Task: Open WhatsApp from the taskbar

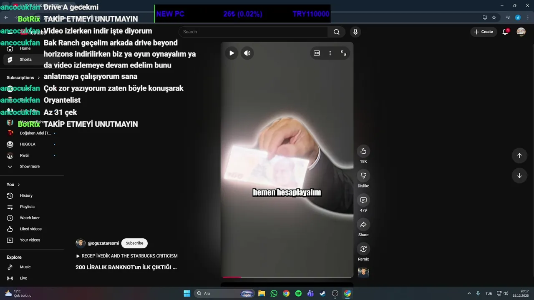Action: click(274, 293)
